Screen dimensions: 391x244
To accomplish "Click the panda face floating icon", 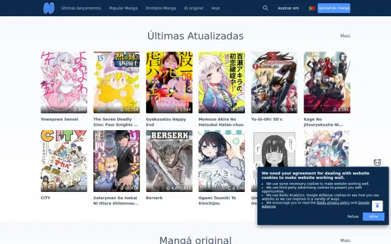I will 377,162.
